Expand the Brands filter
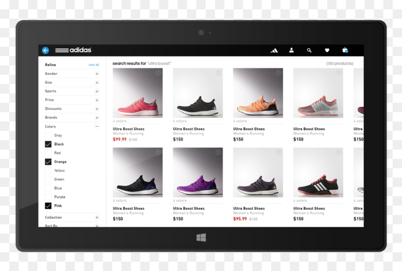Viewport: 402px width, 271px height. tap(97, 118)
